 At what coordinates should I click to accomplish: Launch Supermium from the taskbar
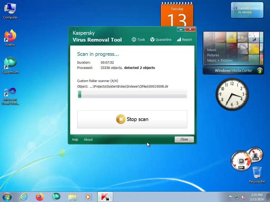coord(56,197)
